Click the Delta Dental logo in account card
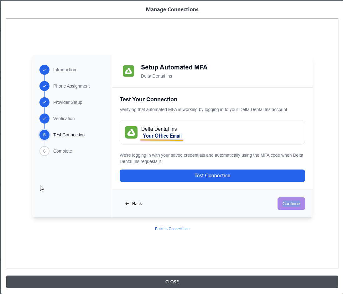Viewport: 343px width, 294px height. pyautogui.click(x=131, y=132)
